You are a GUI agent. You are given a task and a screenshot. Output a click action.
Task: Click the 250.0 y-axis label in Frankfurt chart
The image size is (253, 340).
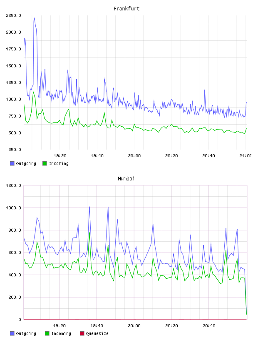tap(15, 150)
